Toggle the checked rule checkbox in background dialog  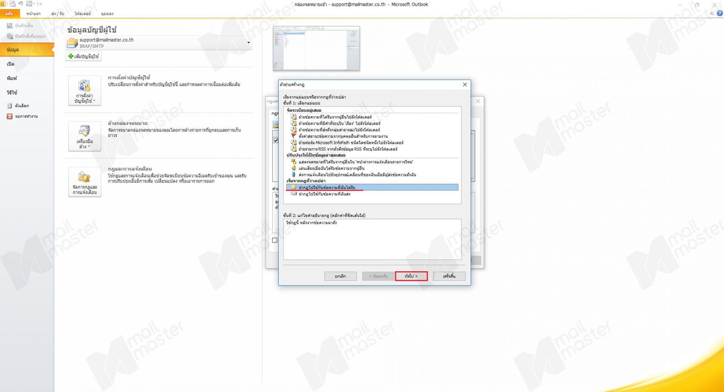pos(276,141)
